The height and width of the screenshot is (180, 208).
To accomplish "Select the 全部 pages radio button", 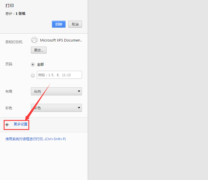I will [33, 65].
